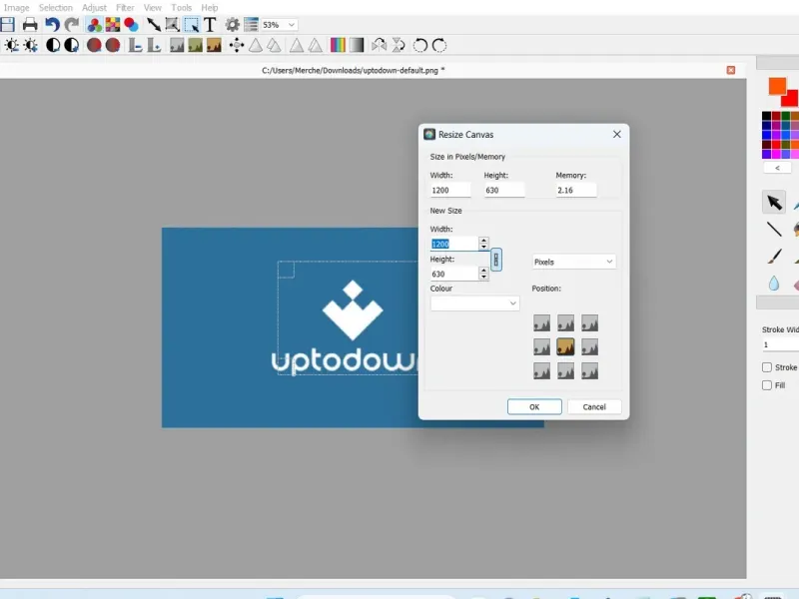This screenshot has height=599, width=799.
Task: Decrease the new height with down spinner
Action: click(x=483, y=278)
